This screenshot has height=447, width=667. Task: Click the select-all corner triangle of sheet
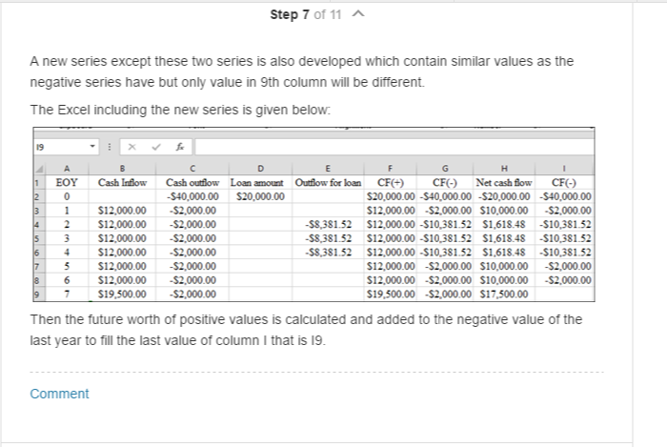pyautogui.click(x=39, y=169)
